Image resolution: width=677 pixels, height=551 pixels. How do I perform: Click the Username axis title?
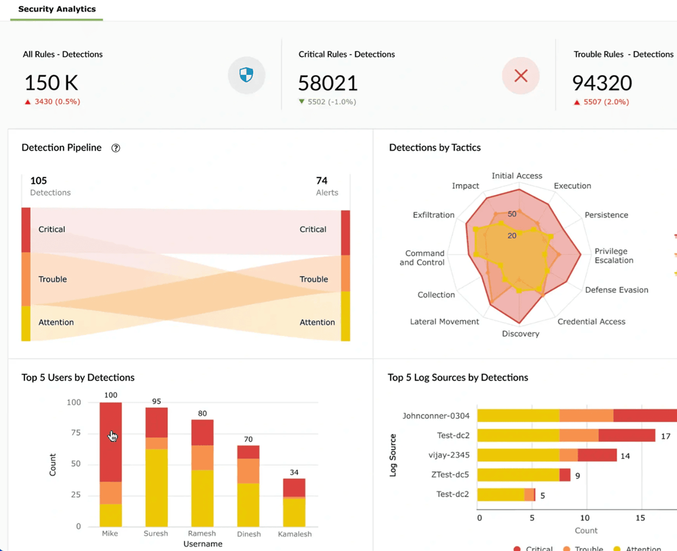[x=203, y=544]
